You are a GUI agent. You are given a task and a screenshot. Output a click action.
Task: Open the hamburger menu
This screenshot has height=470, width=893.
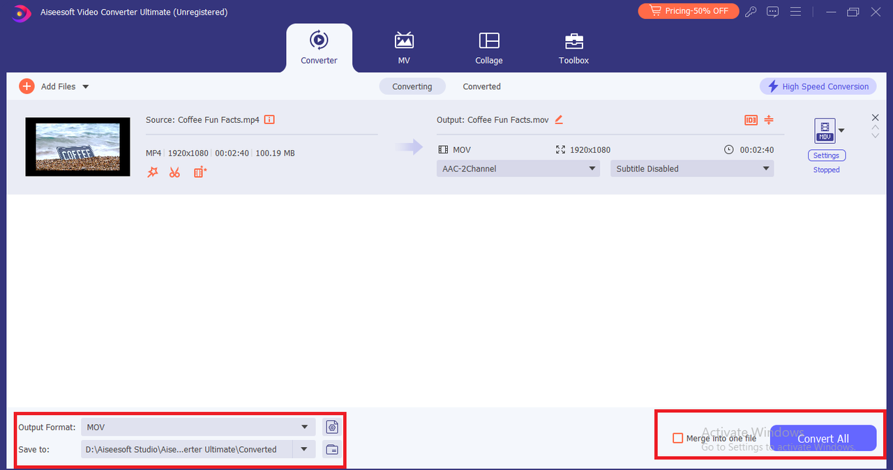(795, 12)
